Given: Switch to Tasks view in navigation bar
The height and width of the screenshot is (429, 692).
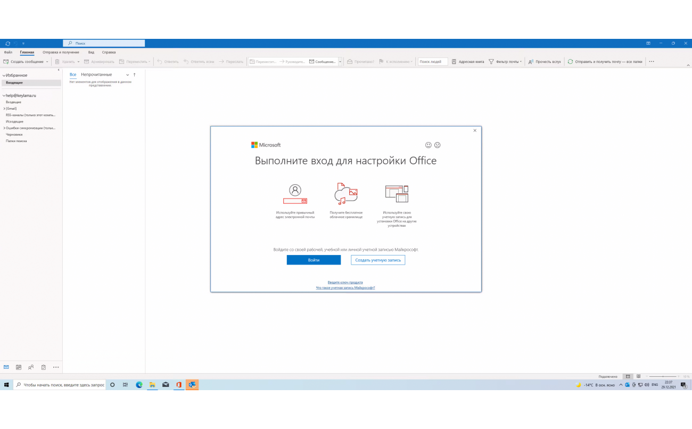Looking at the screenshot, I should tap(43, 367).
